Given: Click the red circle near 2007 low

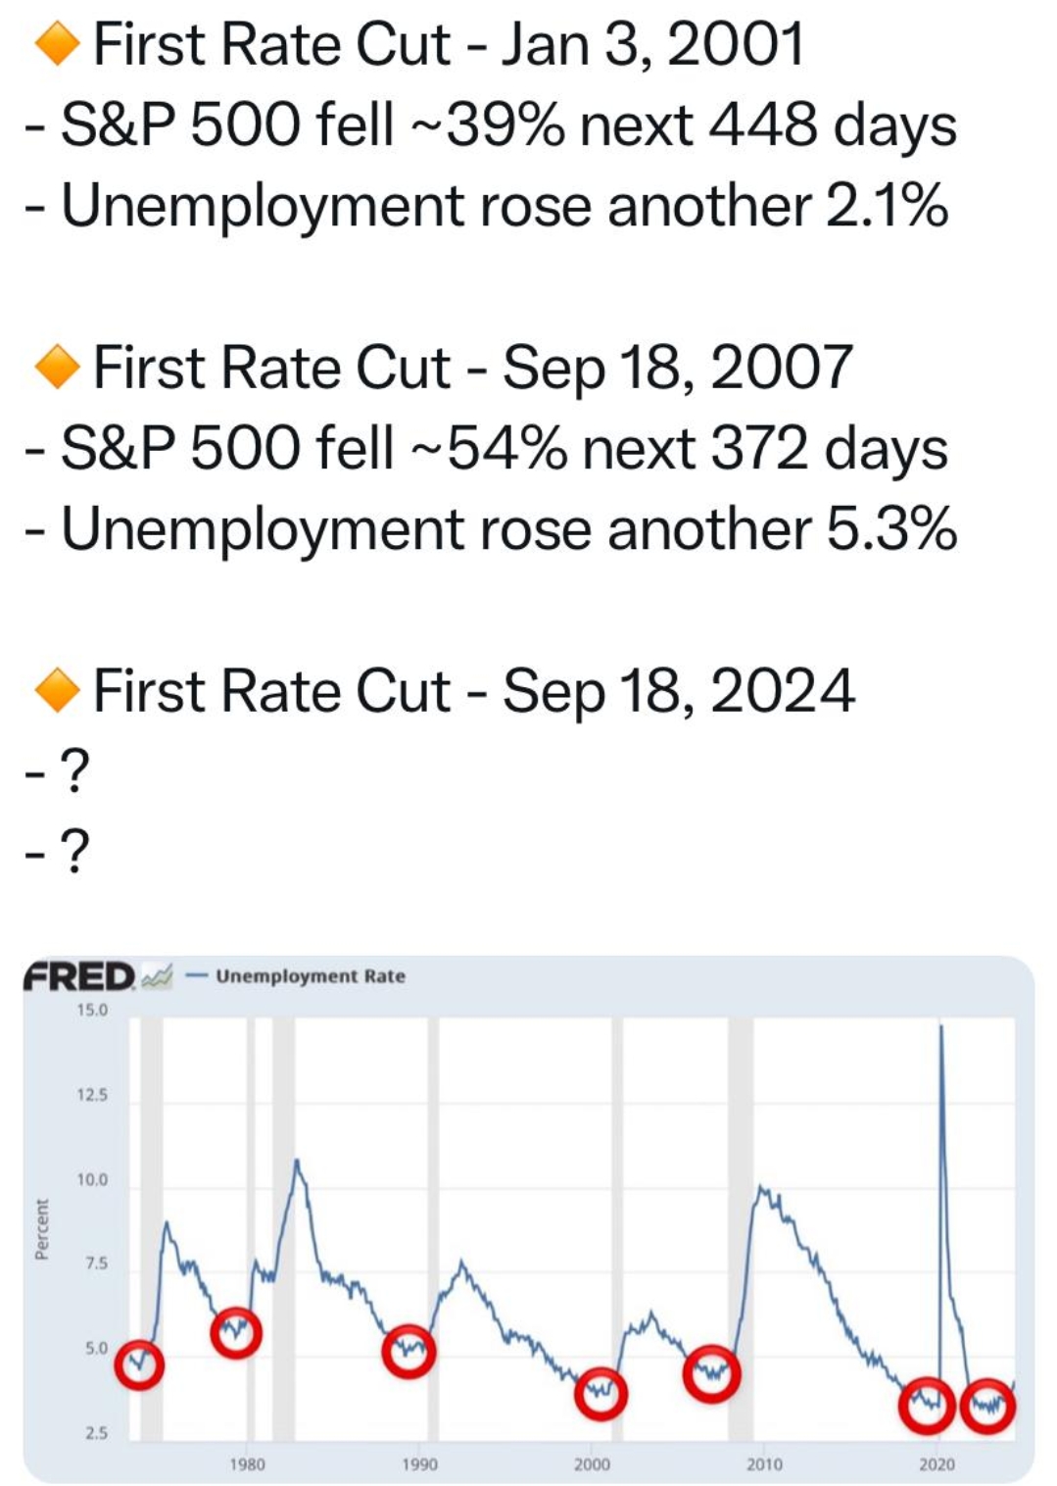Looking at the screenshot, I should pos(711,1374).
